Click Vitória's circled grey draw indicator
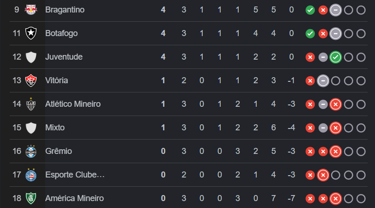The height and width of the screenshot is (208, 375). 323,81
